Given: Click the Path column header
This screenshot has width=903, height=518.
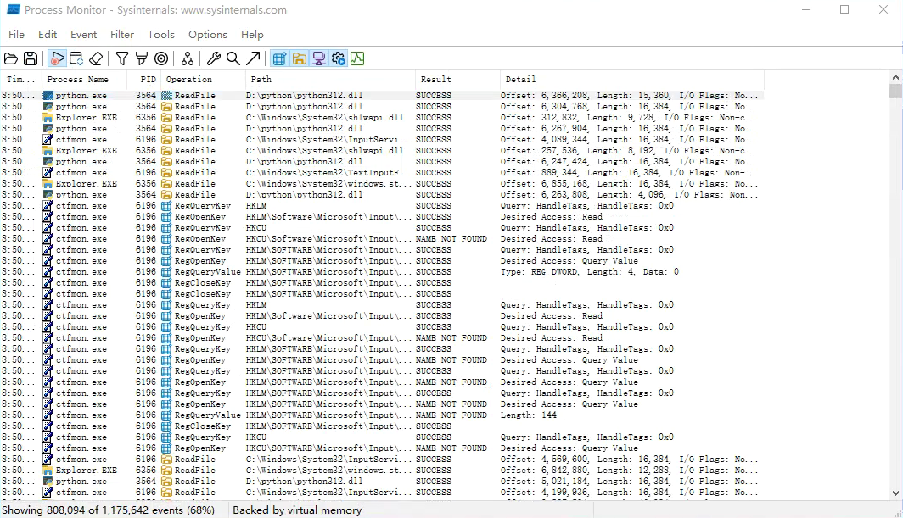Looking at the screenshot, I should tap(330, 80).
